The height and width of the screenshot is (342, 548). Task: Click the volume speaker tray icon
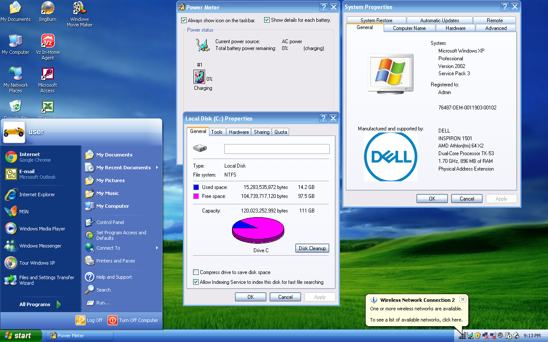coord(500,336)
